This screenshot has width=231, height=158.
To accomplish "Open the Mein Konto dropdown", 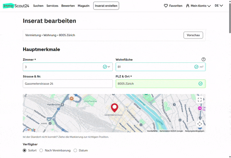I will pos(198,6).
